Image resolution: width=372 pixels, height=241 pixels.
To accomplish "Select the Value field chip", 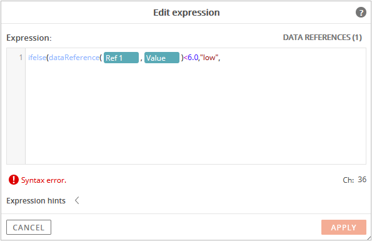I will [x=162, y=58].
